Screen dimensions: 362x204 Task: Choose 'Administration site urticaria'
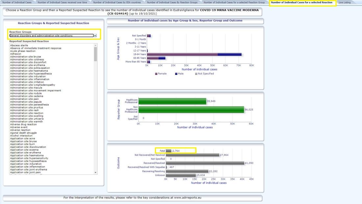tap(27, 119)
